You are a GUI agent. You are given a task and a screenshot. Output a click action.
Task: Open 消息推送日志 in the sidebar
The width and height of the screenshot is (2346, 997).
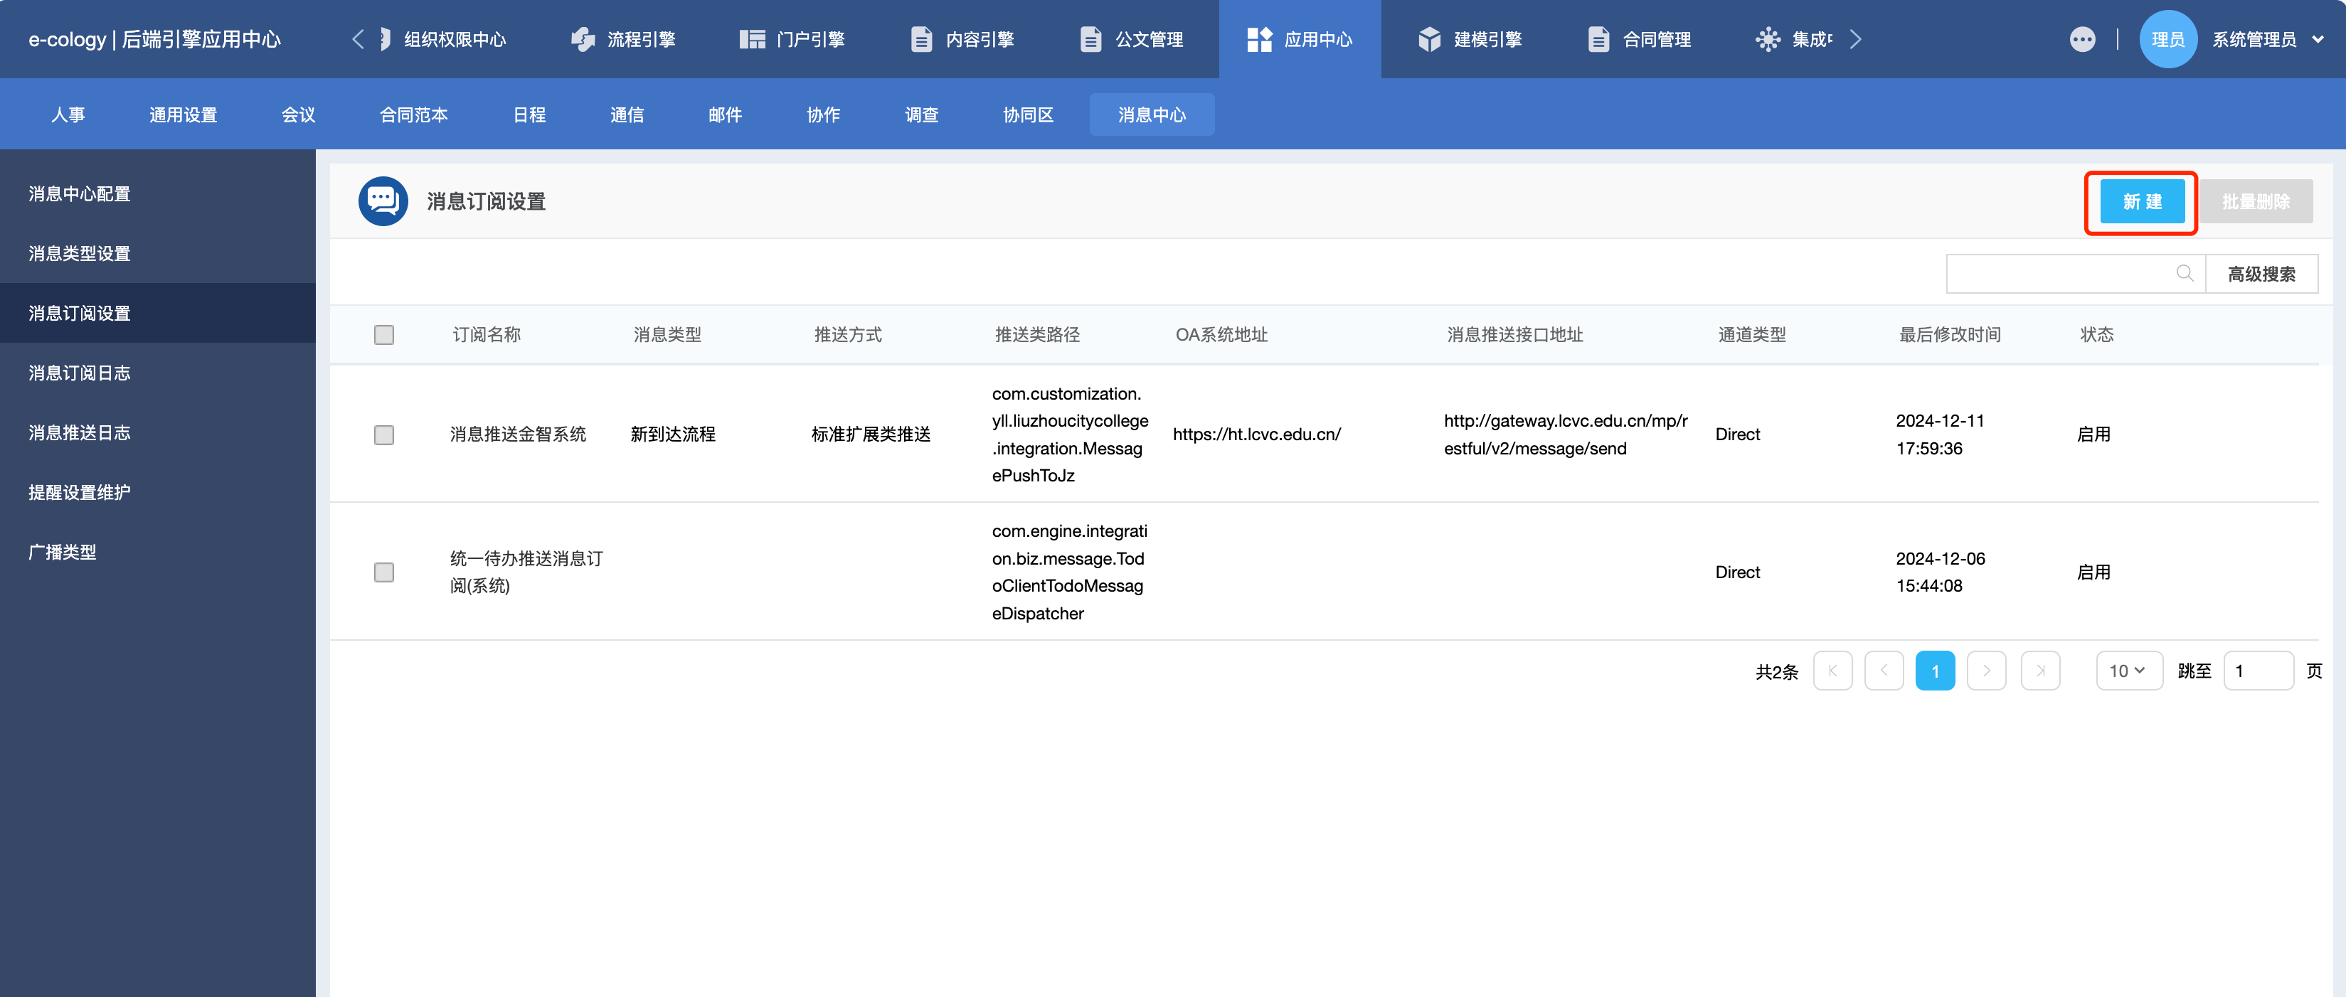[x=157, y=432]
